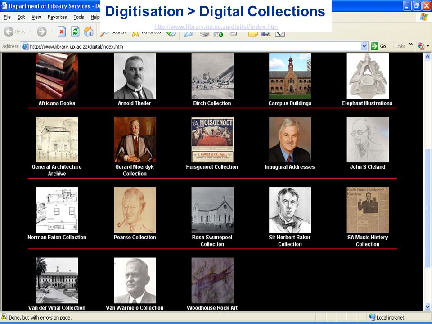
Task: Open SA Music History newspaper thumbnail
Action: pos(368,210)
